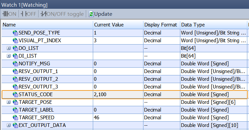Click the device icon next to NOTIFY_MSG

[x=15, y=64]
